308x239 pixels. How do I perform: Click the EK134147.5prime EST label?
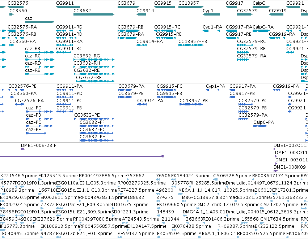tap(147, 226)
